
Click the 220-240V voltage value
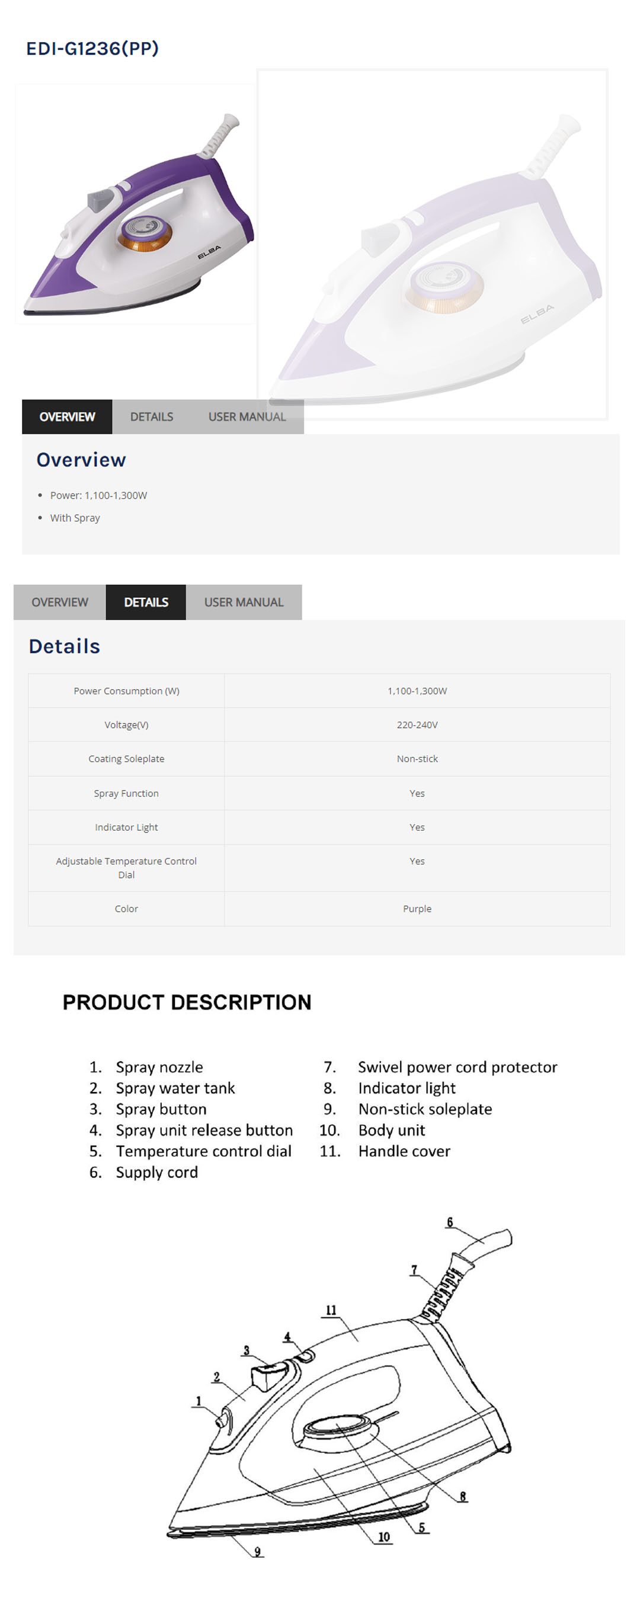click(x=417, y=725)
